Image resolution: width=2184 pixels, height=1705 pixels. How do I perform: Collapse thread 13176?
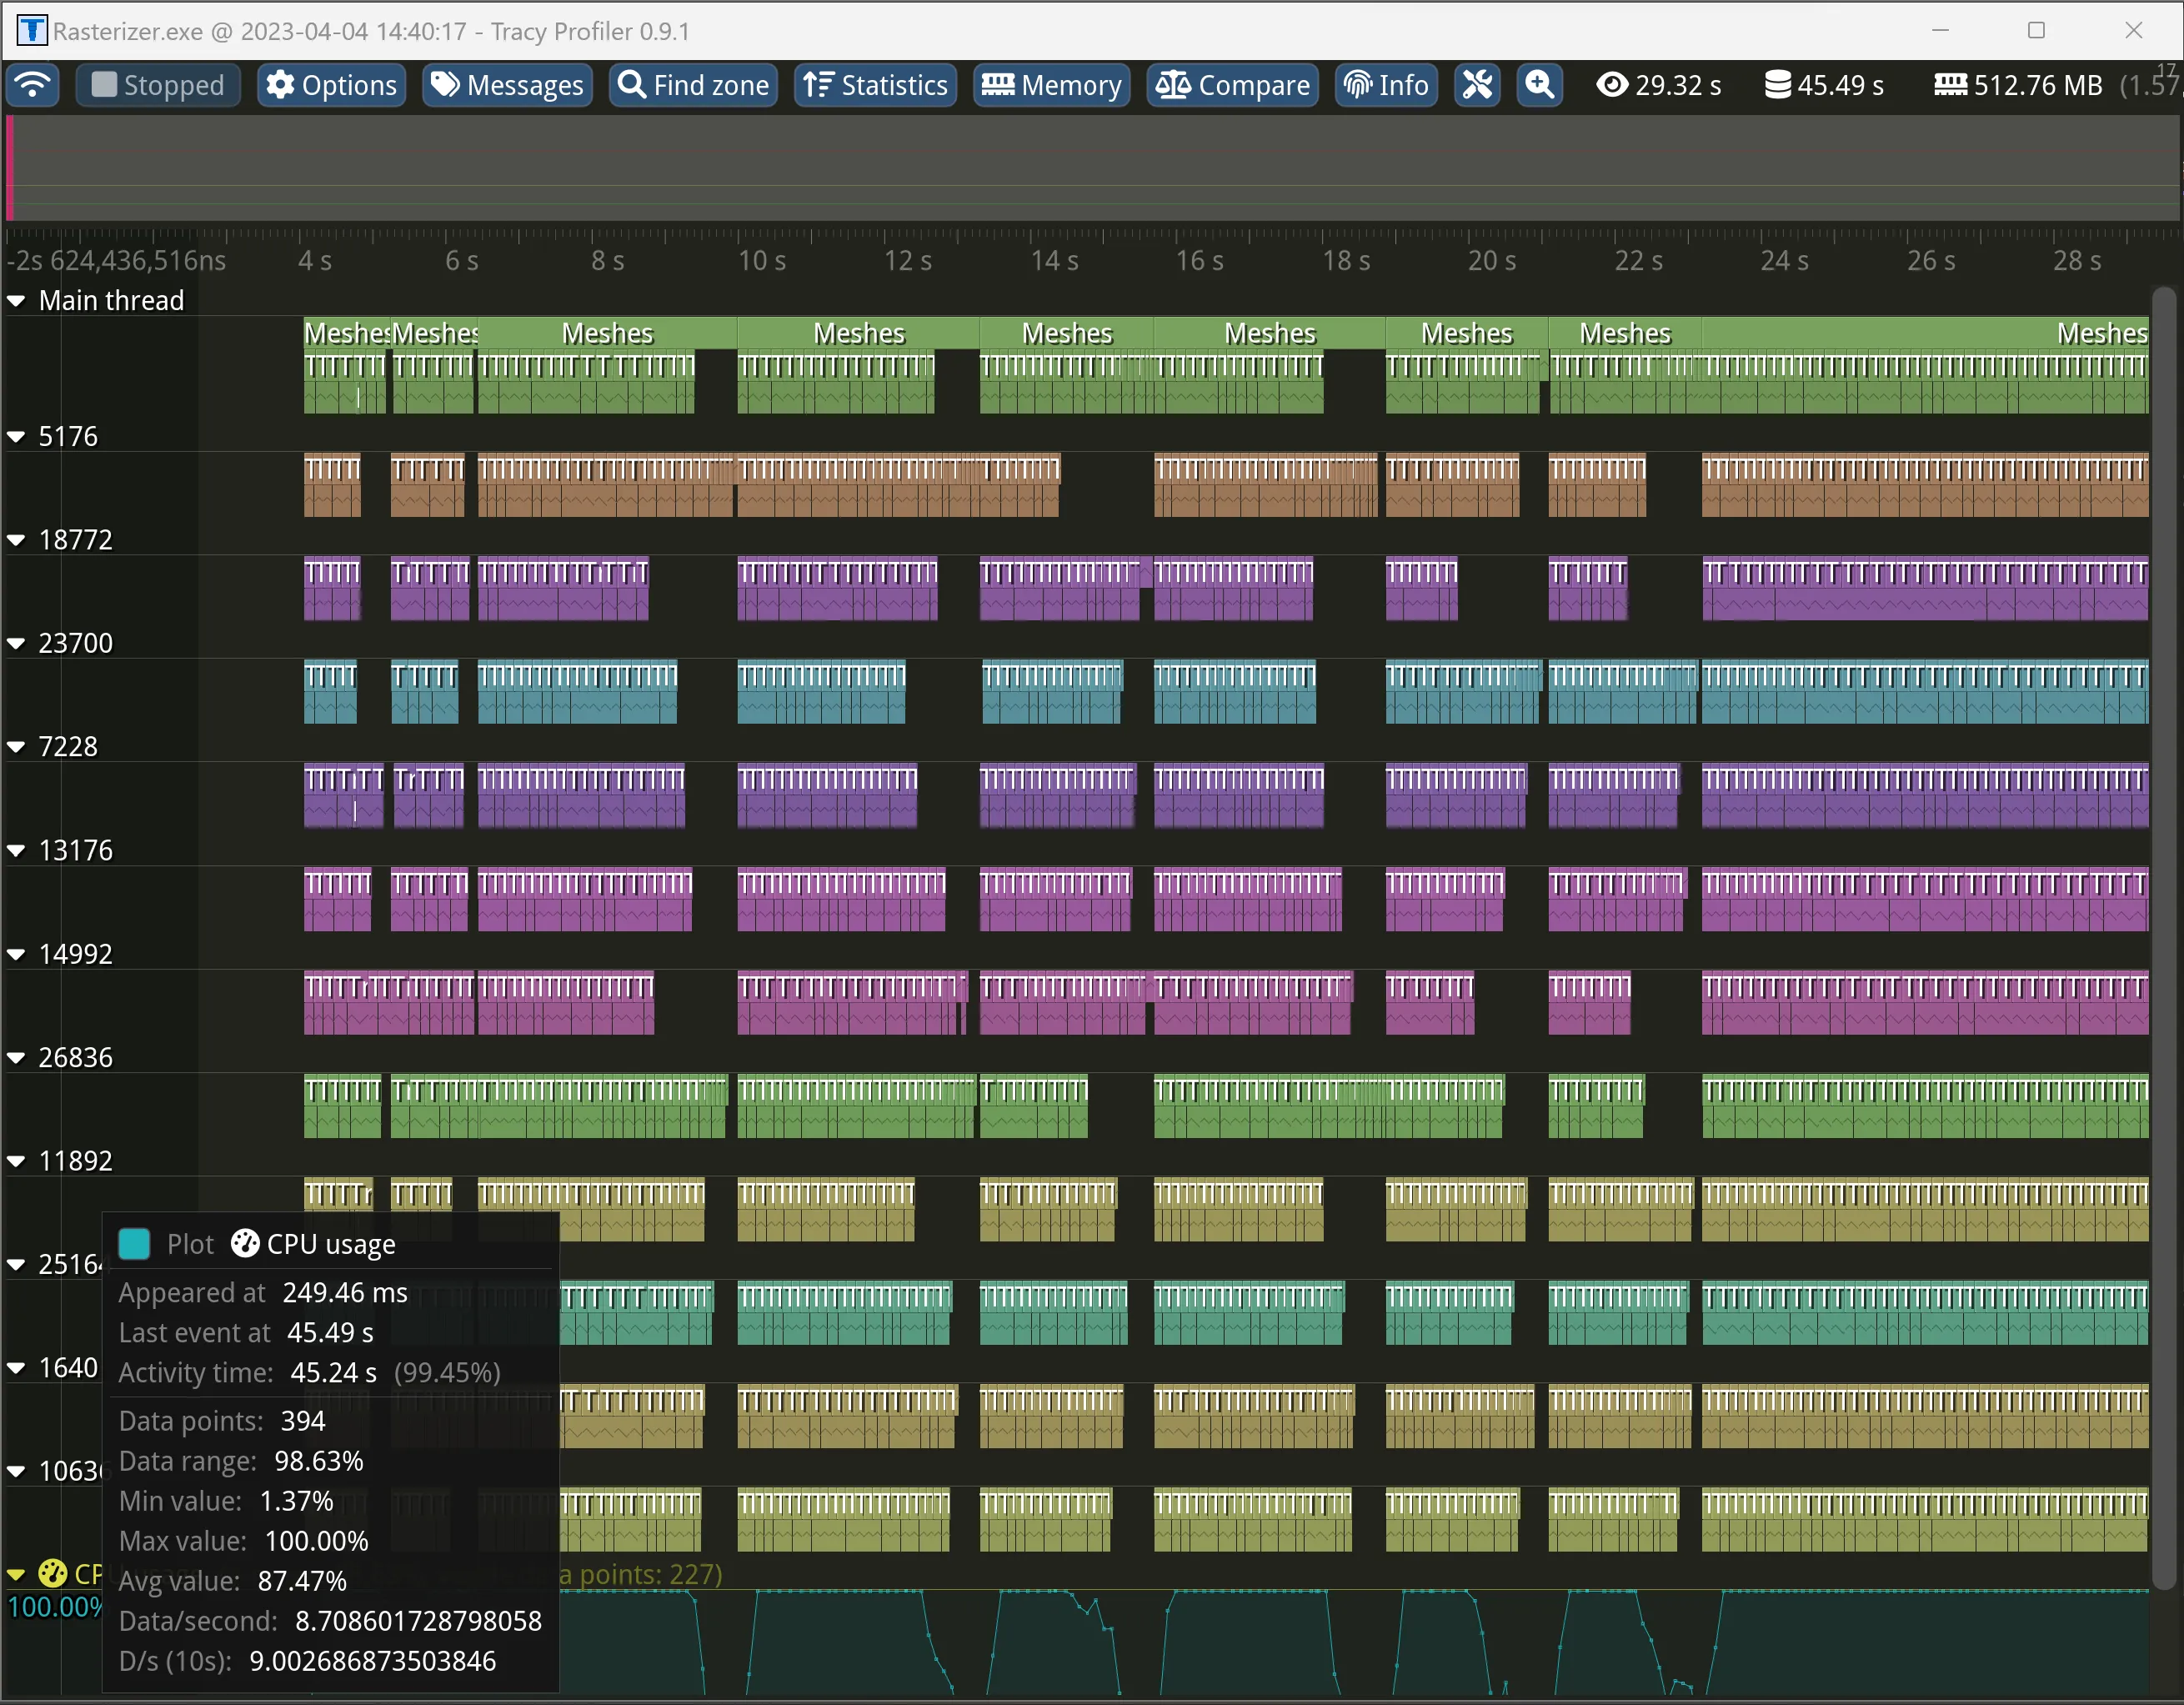pos(16,851)
